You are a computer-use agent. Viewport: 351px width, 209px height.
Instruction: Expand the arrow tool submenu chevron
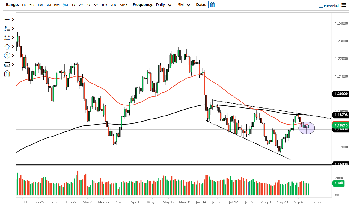pos(13,46)
